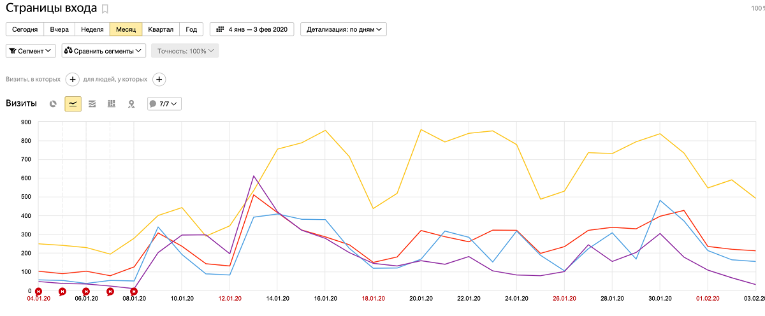Add a visit condition with plus button
Screen dimensions: 765x316
(x=72, y=80)
